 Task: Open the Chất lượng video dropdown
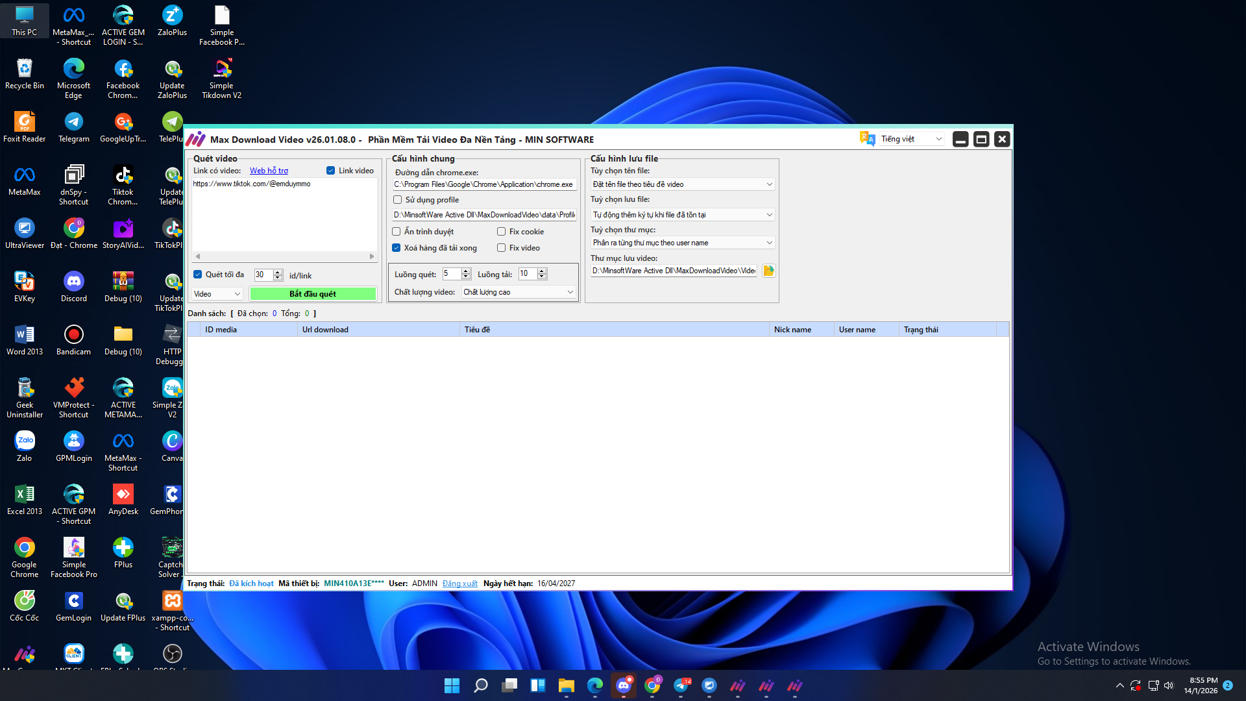pos(519,292)
